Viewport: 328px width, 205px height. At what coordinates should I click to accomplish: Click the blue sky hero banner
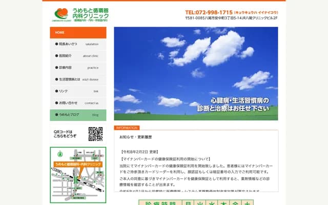(x=196, y=70)
